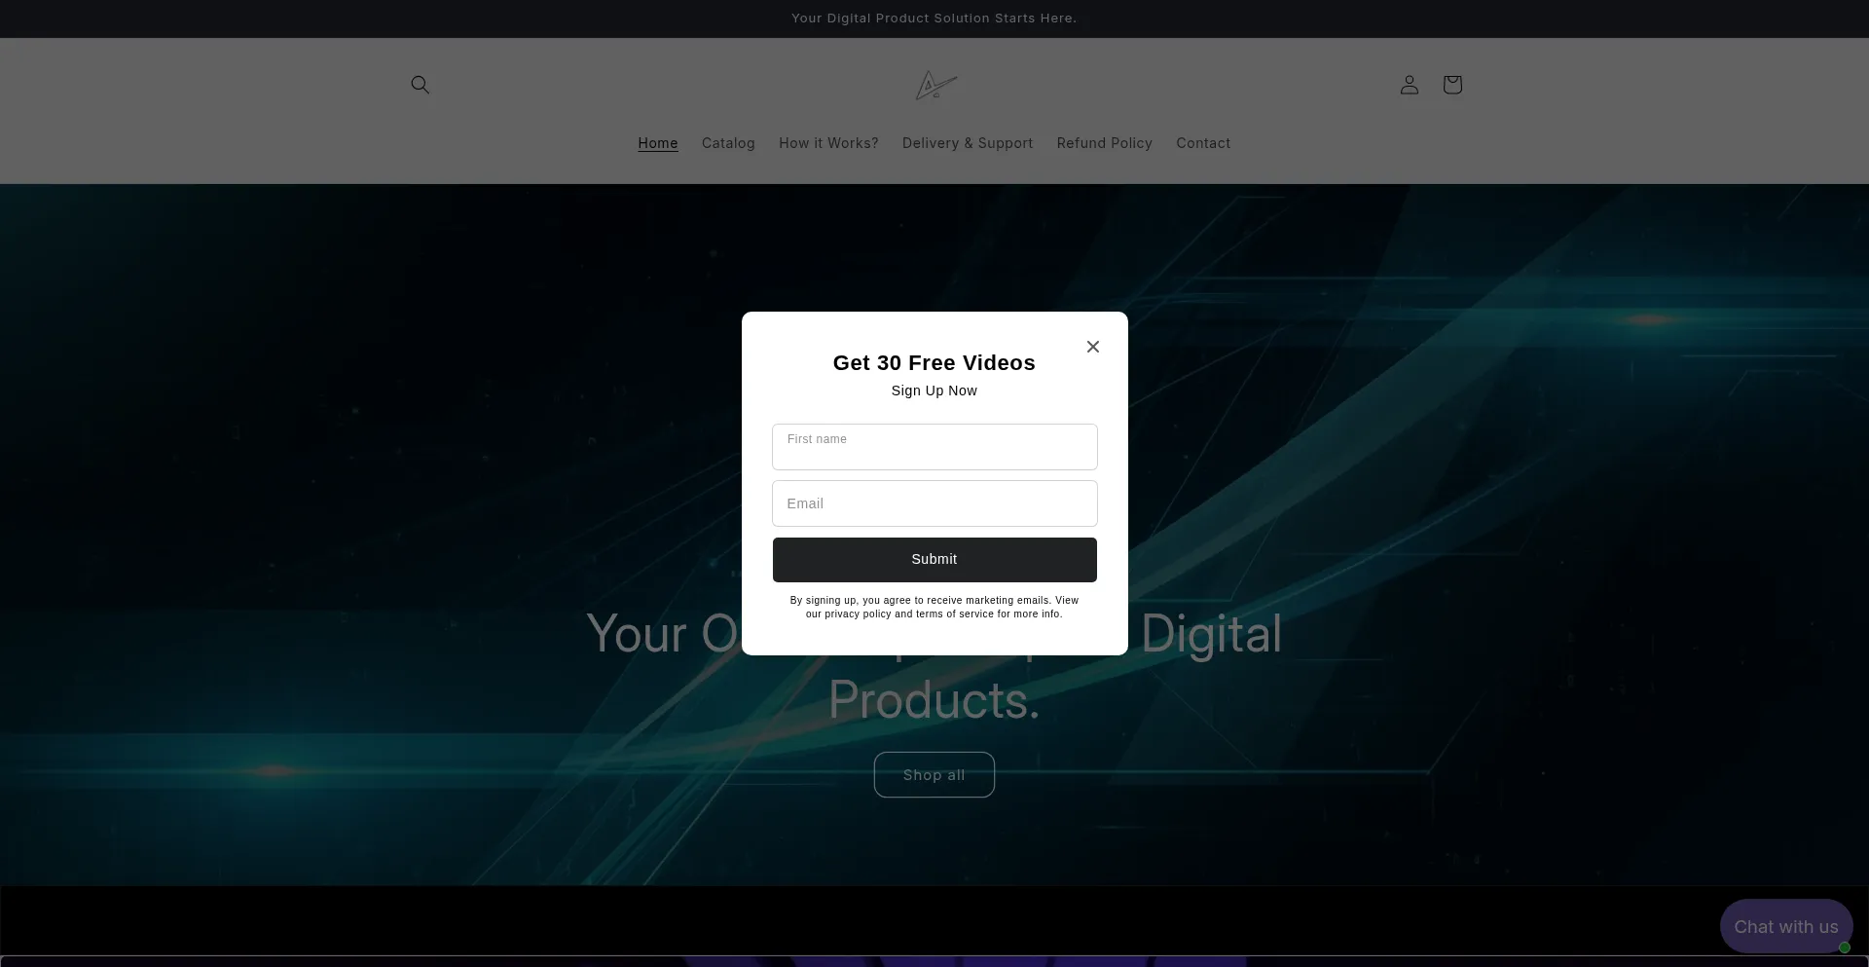Click the top announcement bar text
Screen dimensions: 1869x967
[934, 19]
